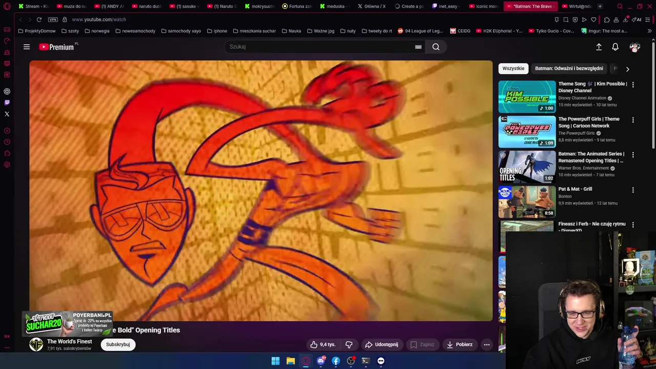Image resolution: width=656 pixels, height=369 pixels.
Task: Click the Subskrybuj button
Action: (x=118, y=344)
